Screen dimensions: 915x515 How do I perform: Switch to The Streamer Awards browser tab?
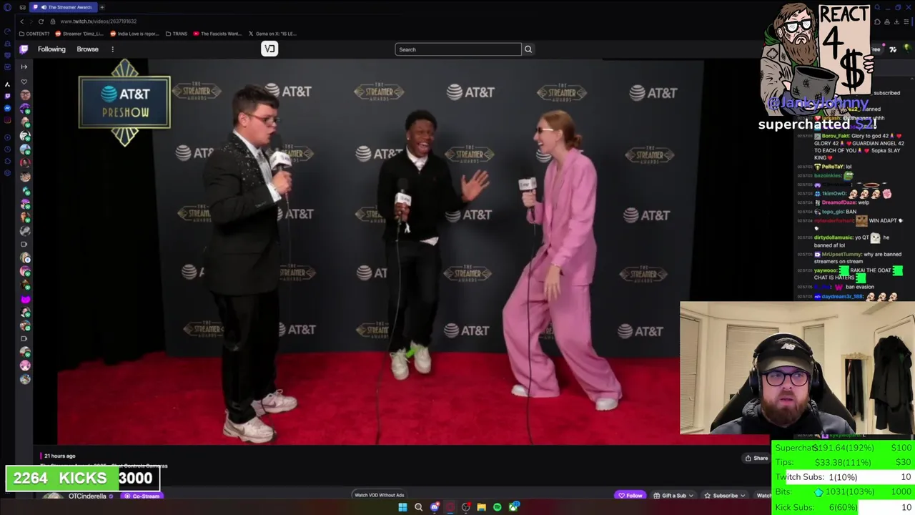click(63, 7)
